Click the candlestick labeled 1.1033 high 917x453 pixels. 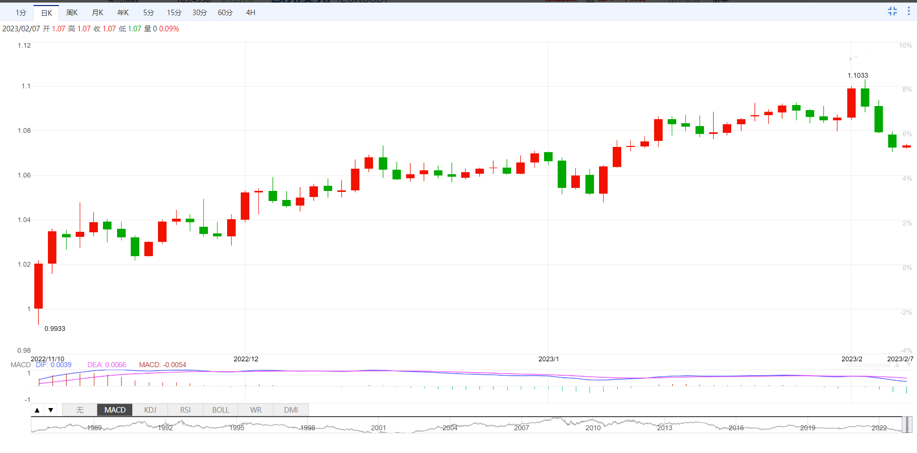click(865, 97)
